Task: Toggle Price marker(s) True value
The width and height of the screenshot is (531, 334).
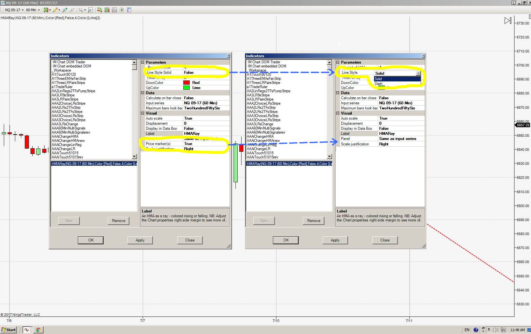Action: pyautogui.click(x=206, y=144)
